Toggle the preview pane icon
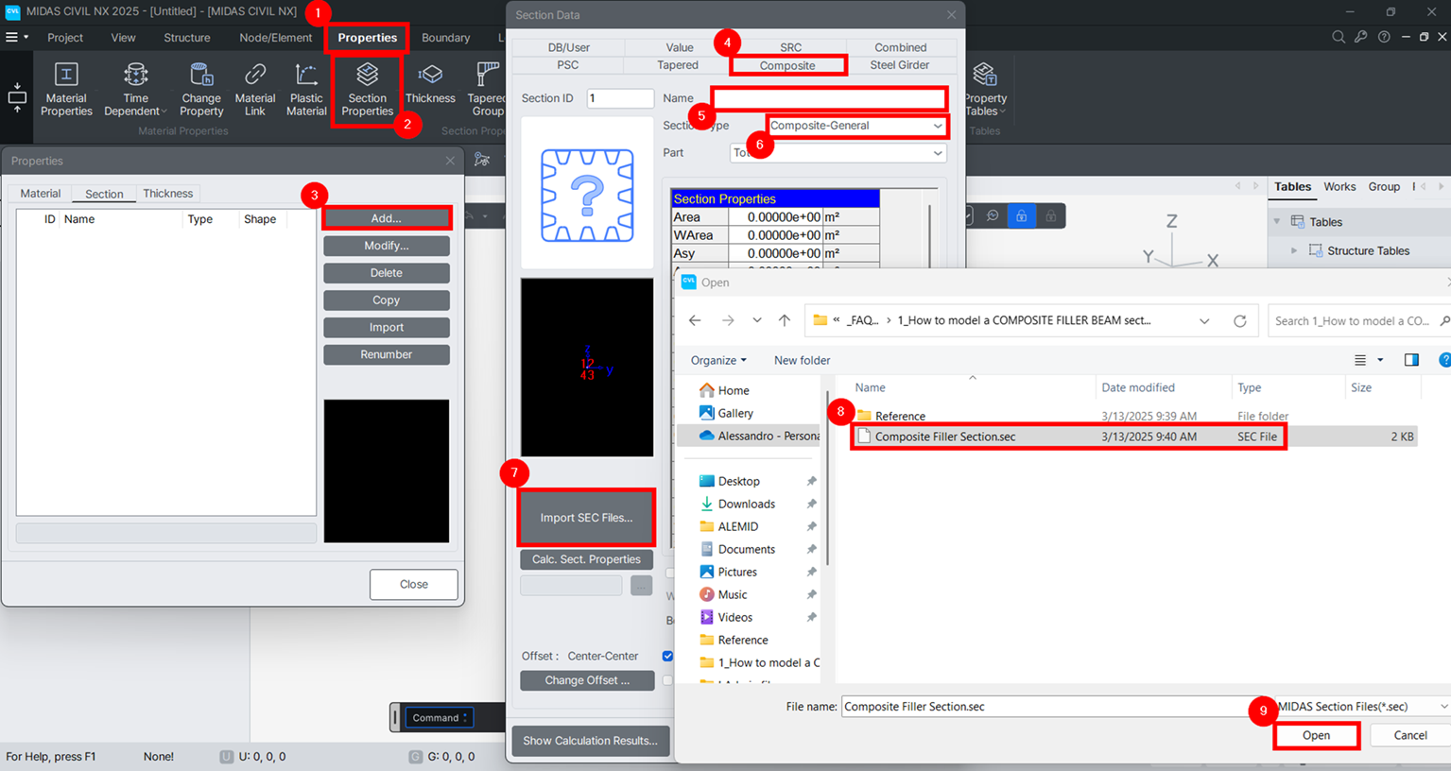1451x771 pixels. pos(1411,360)
